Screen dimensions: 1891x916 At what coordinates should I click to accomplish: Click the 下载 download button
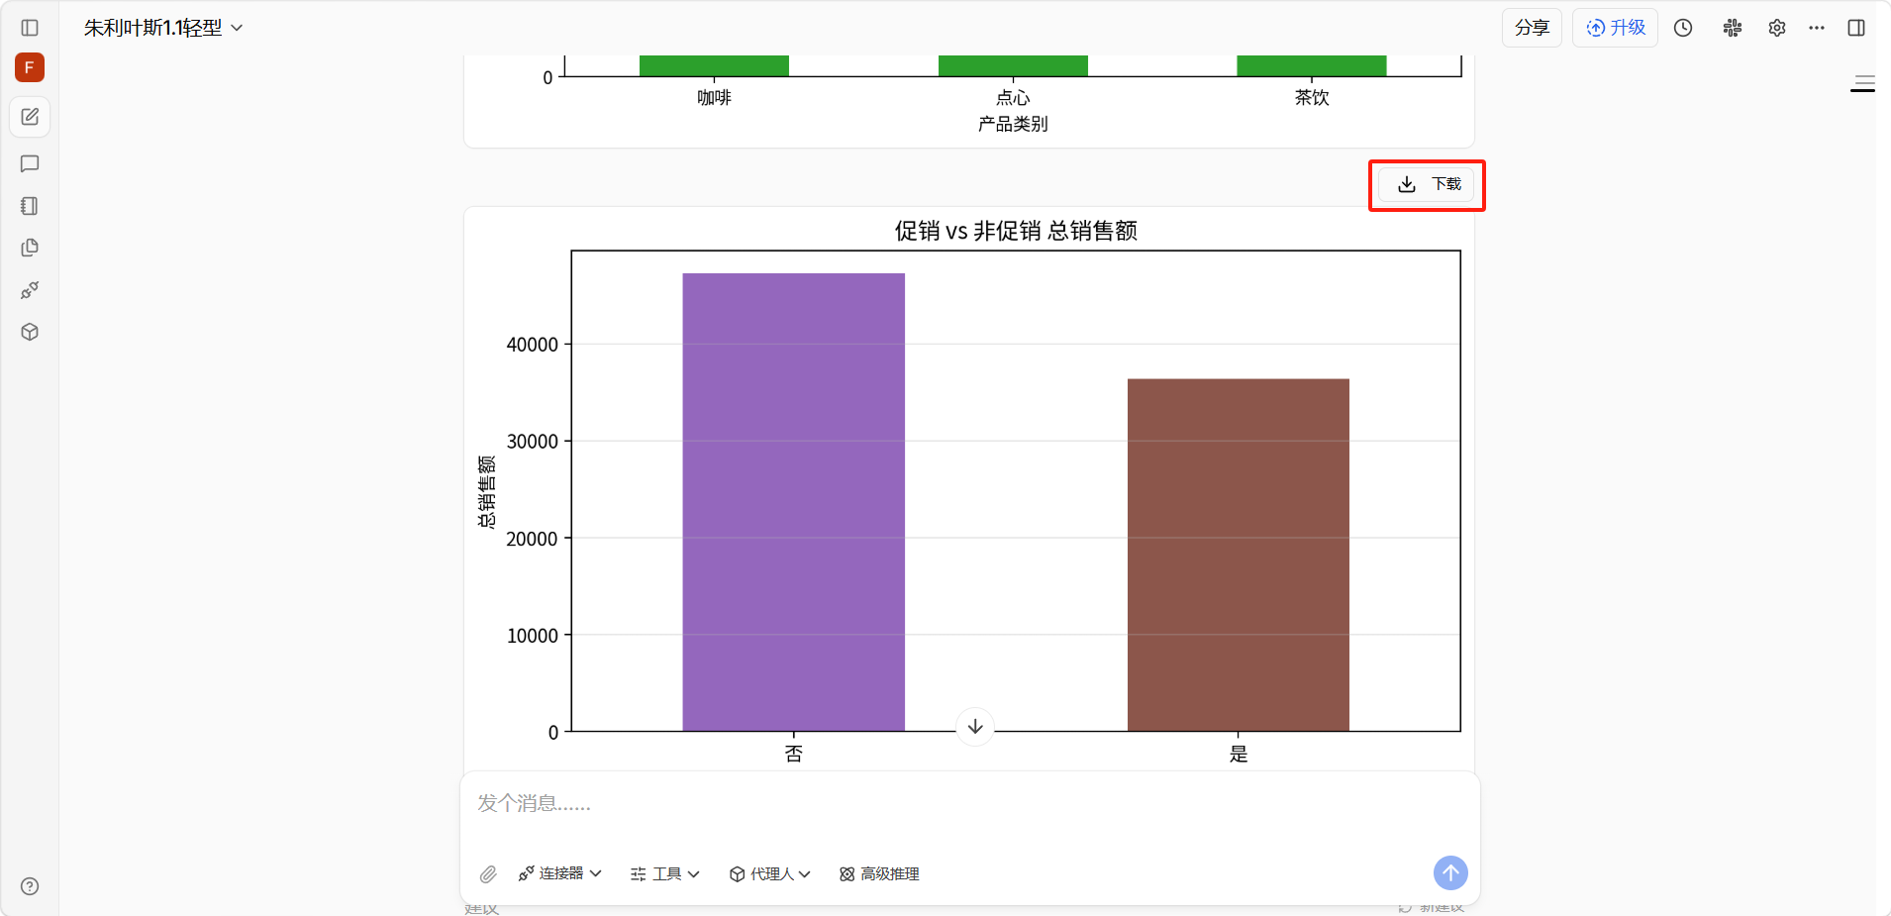pos(1427,184)
